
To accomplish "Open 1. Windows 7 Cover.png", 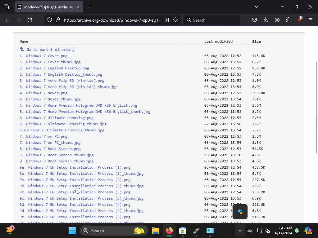I will click(43, 56).
